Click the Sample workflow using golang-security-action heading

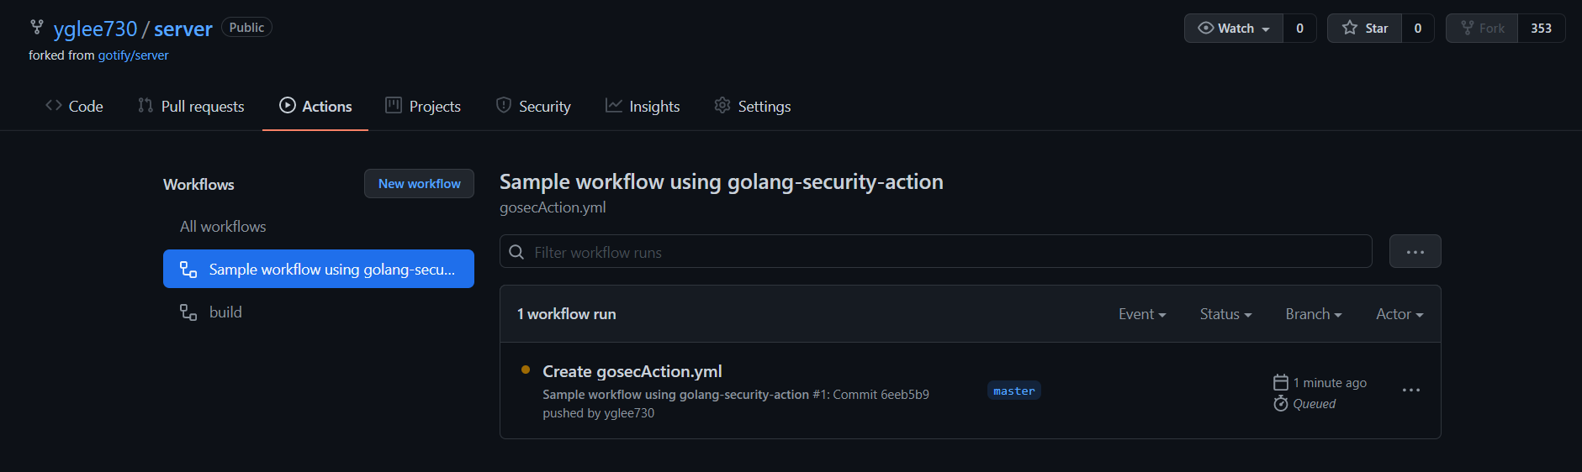coord(722,182)
